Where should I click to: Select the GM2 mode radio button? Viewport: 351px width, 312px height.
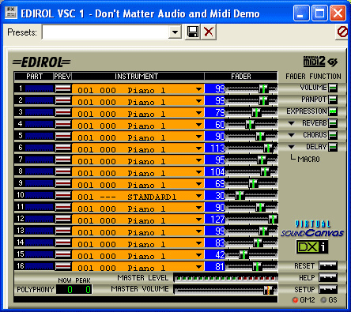pyautogui.click(x=295, y=300)
